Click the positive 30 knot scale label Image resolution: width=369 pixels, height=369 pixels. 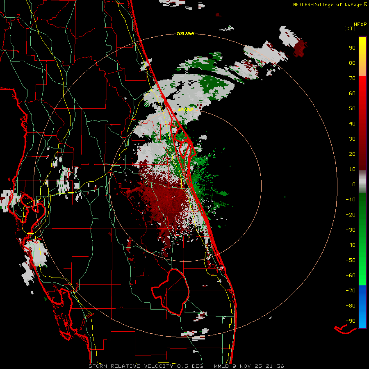(352, 139)
